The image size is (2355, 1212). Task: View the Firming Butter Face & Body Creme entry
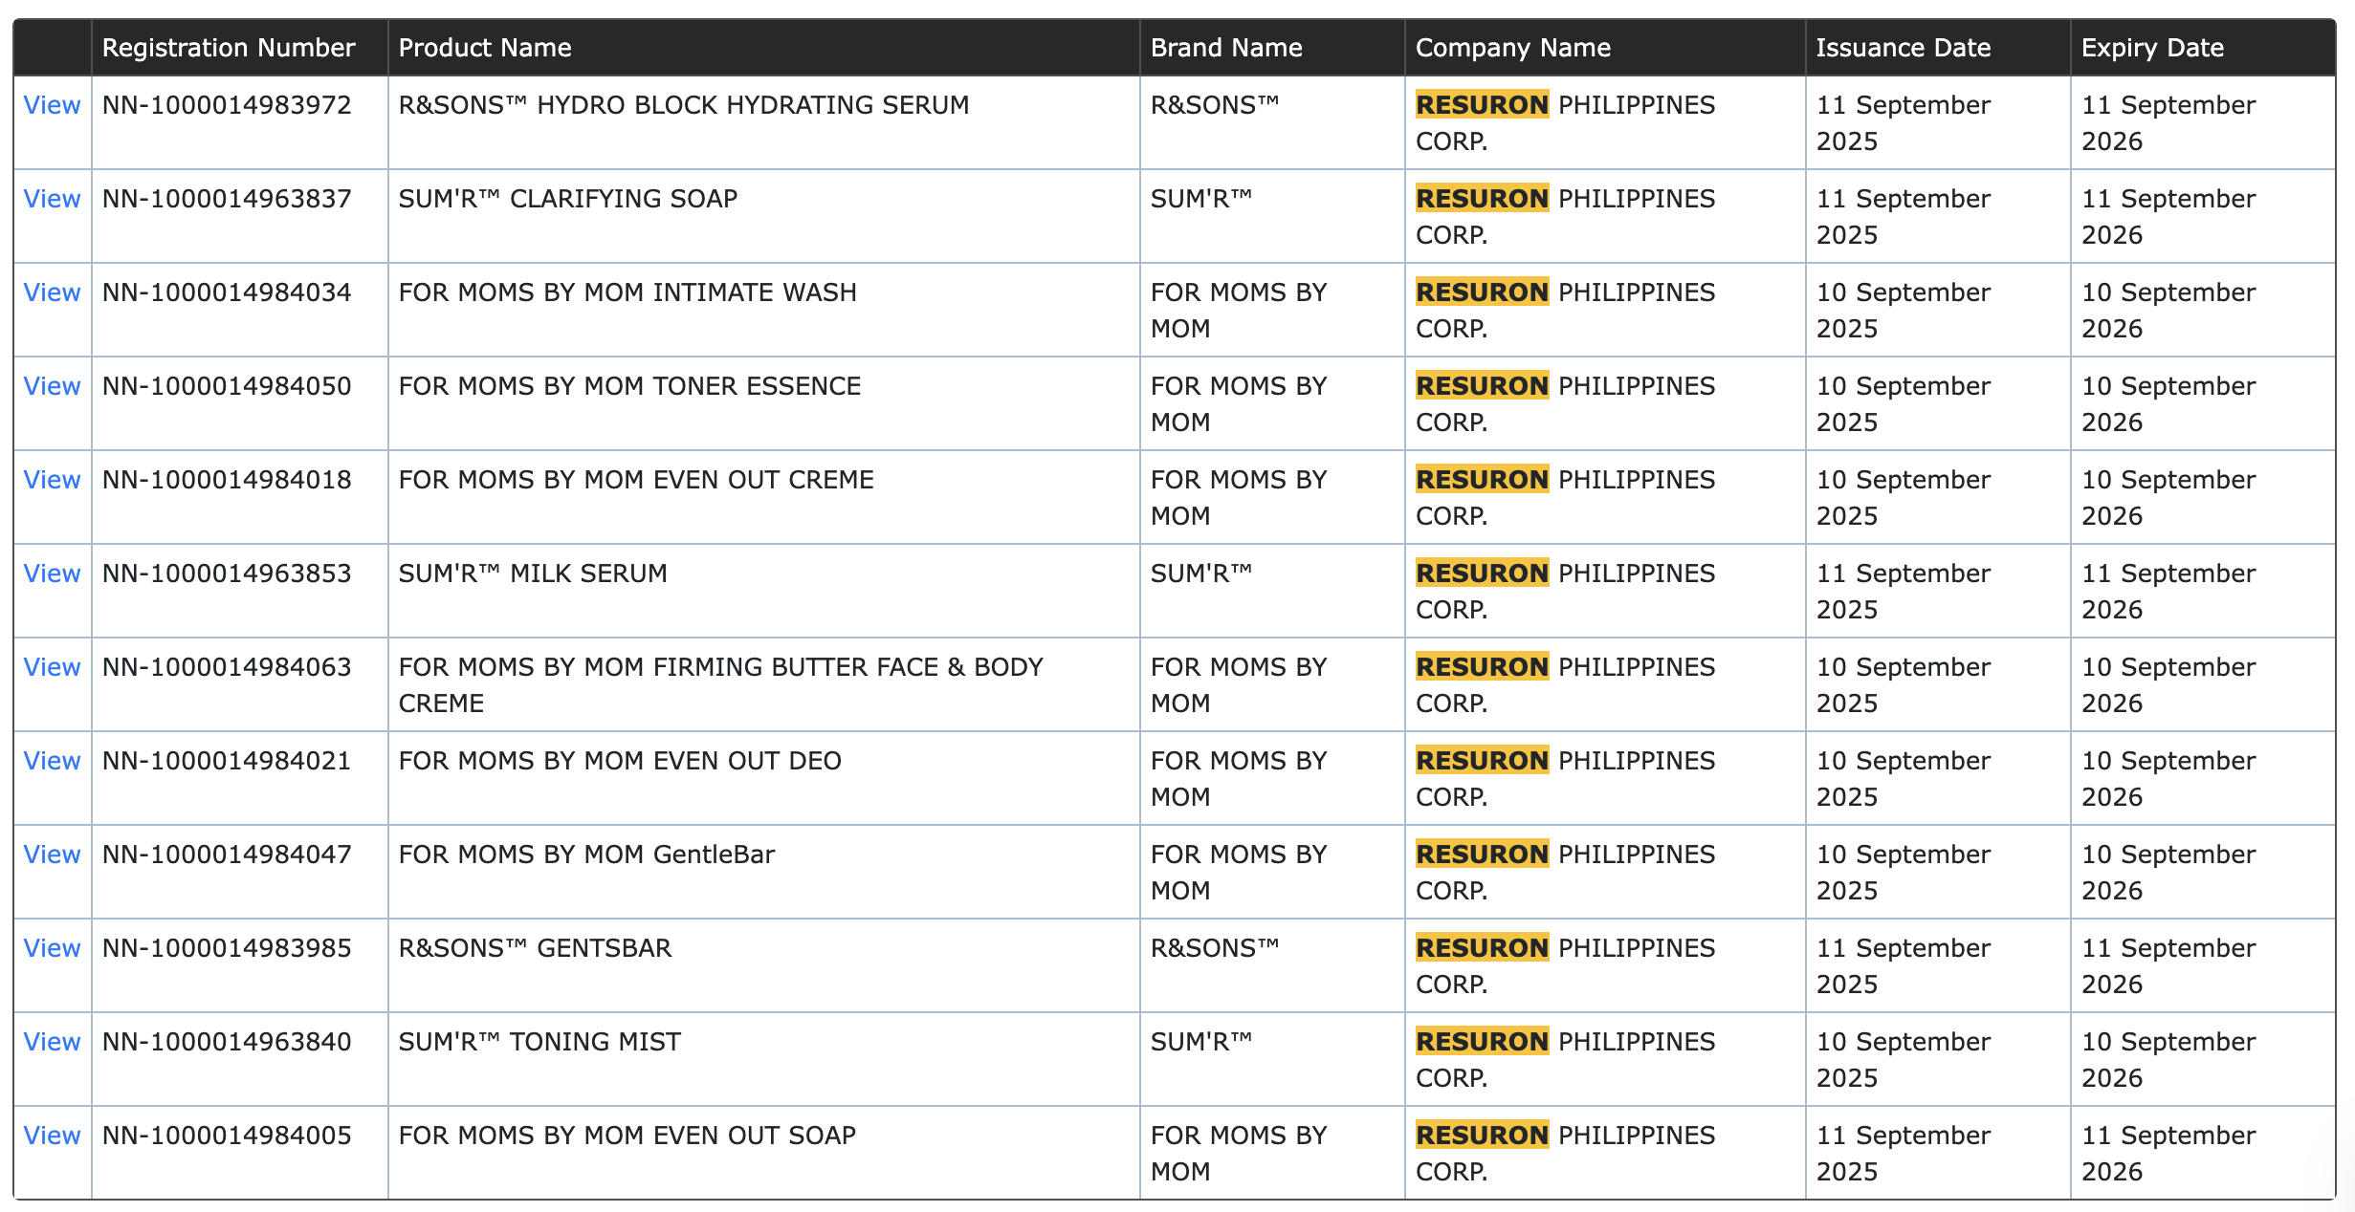[x=52, y=667]
